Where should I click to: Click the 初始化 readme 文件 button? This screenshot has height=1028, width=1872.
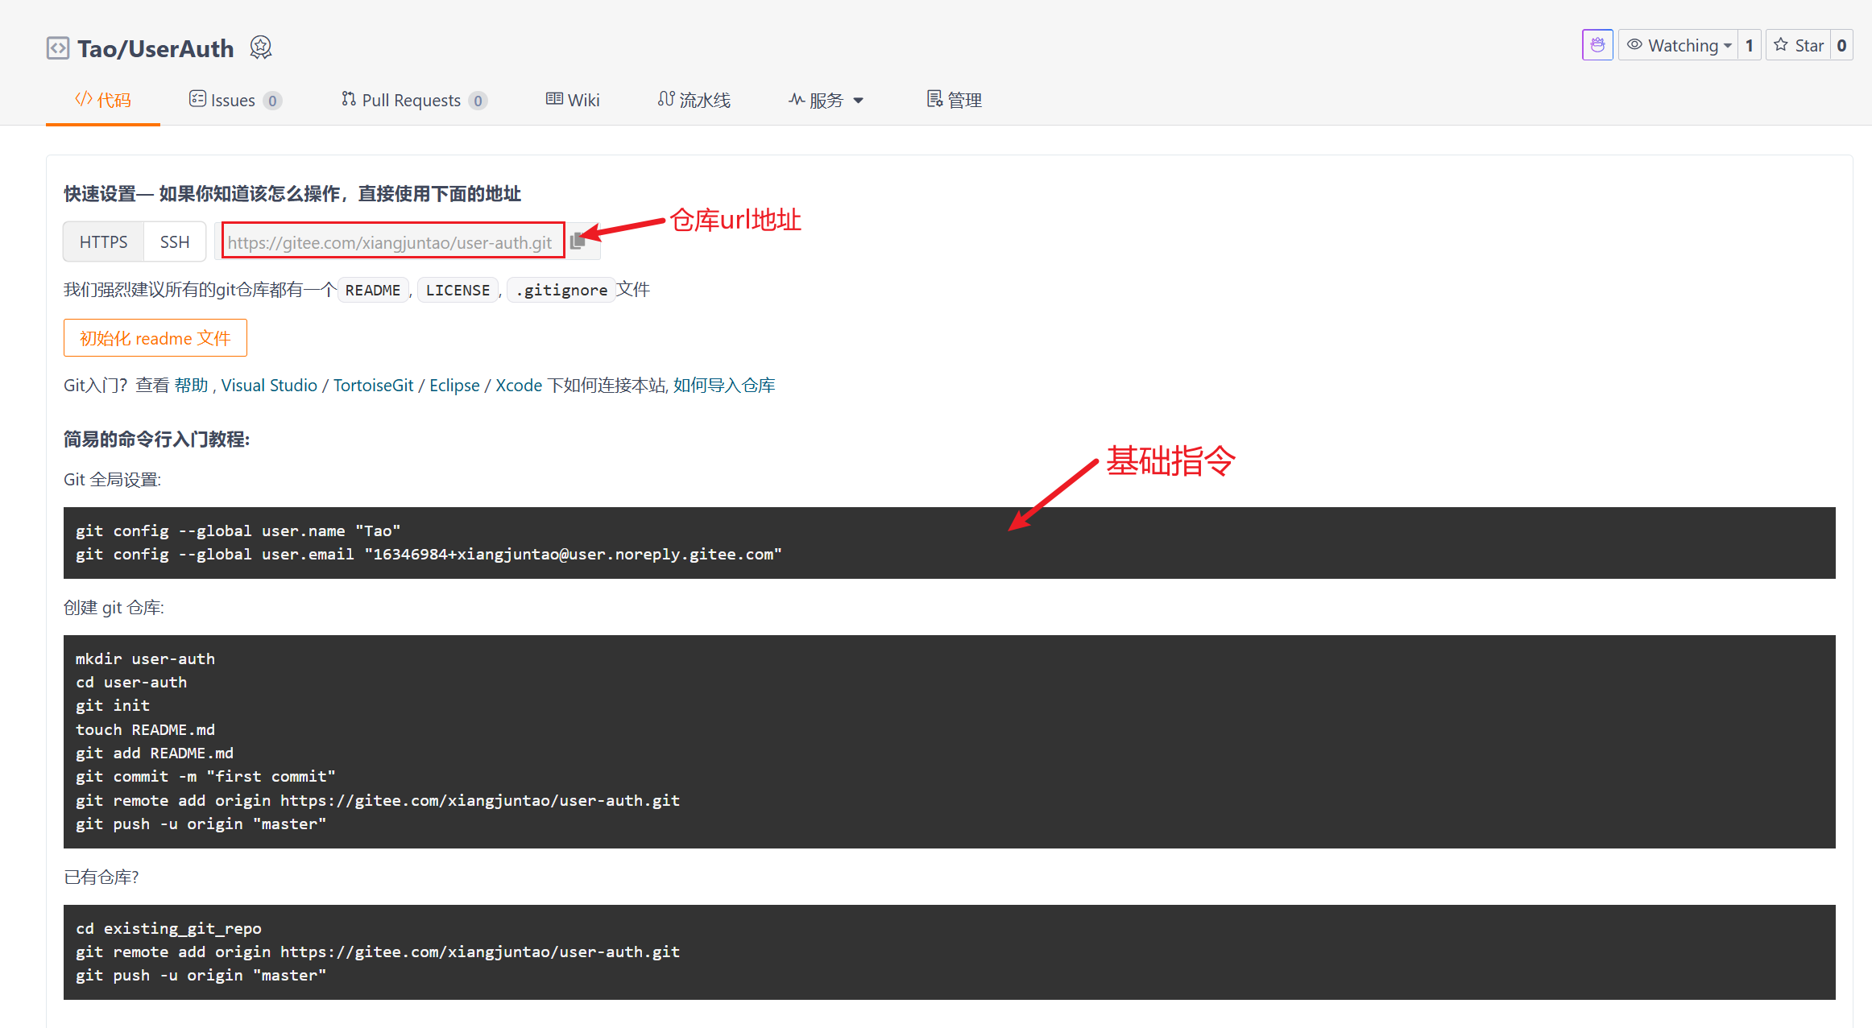pyautogui.click(x=155, y=338)
